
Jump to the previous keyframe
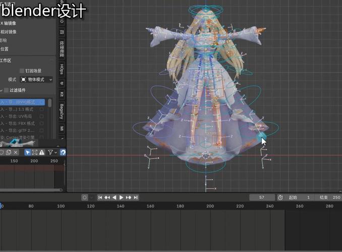107,198
